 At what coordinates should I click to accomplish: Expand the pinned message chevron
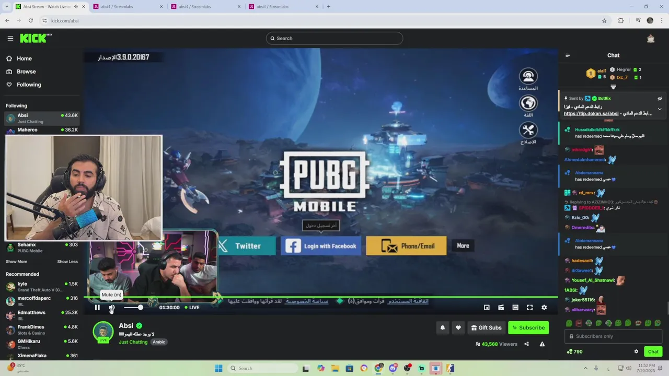tap(660, 109)
